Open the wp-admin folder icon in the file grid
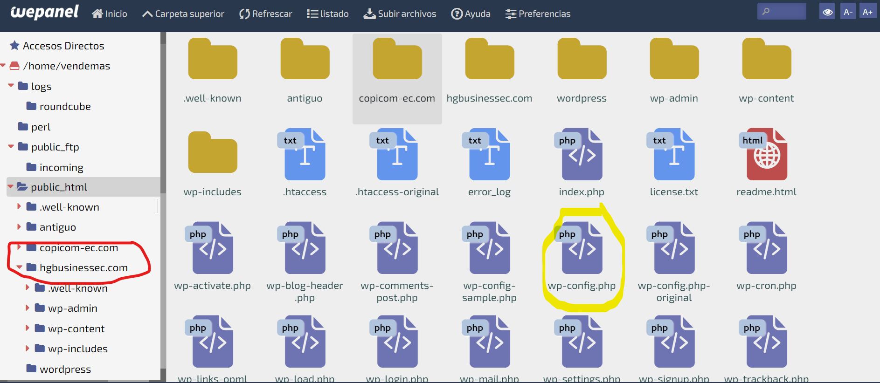This screenshot has height=383, width=880. [x=674, y=59]
